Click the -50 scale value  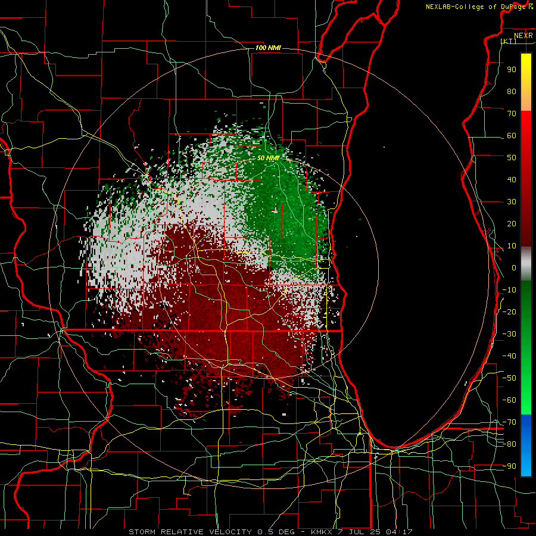[x=509, y=378]
